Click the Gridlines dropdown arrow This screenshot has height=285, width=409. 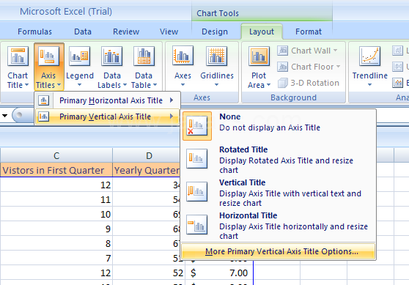[x=216, y=85]
